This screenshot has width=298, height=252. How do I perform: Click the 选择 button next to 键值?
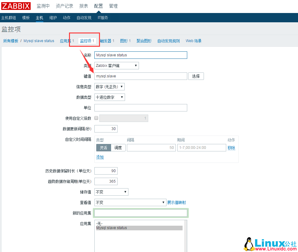[196, 76]
